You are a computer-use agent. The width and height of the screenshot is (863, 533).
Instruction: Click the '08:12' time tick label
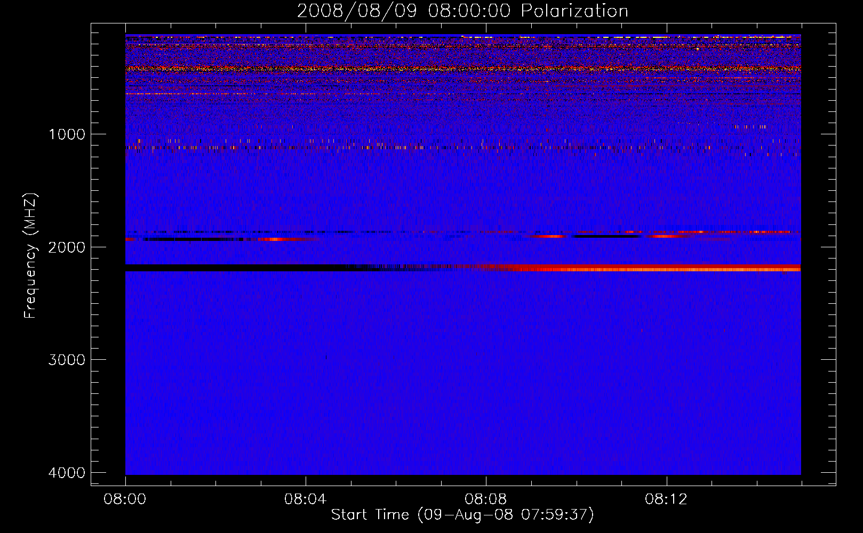(666, 499)
